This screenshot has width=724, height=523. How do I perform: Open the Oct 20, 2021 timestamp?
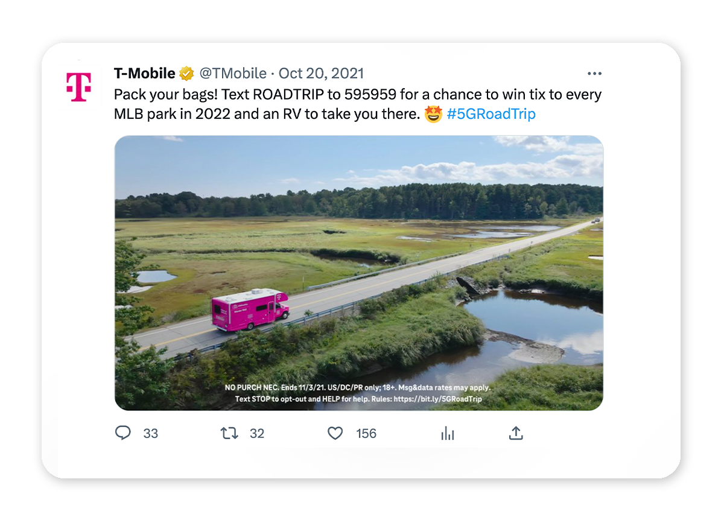click(321, 74)
